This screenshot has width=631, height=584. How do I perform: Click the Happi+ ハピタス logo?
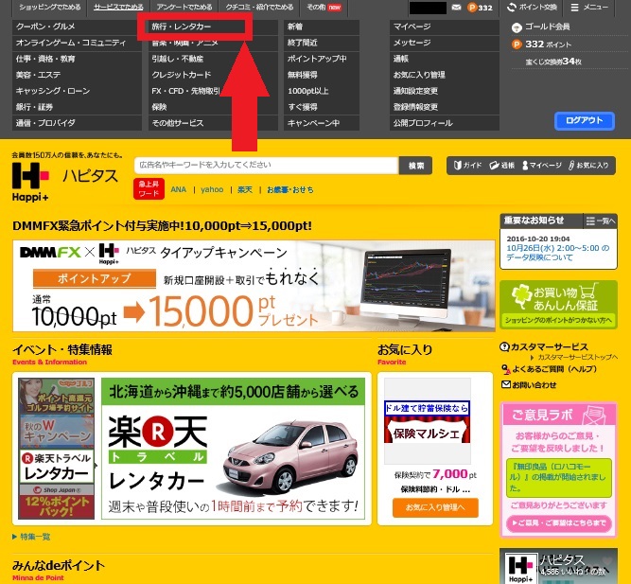point(64,181)
